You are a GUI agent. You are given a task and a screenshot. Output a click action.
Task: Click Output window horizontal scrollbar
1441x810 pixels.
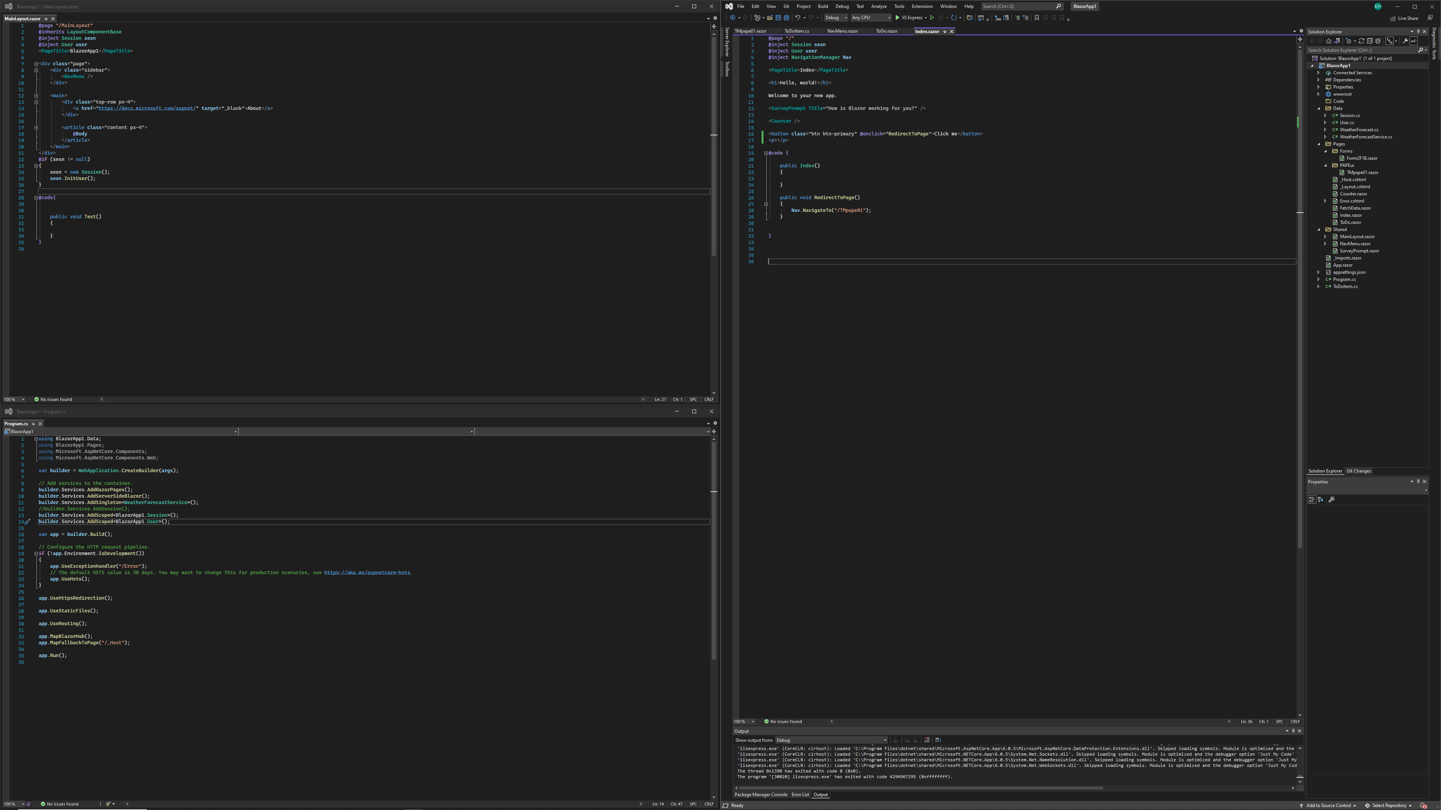click(921, 788)
